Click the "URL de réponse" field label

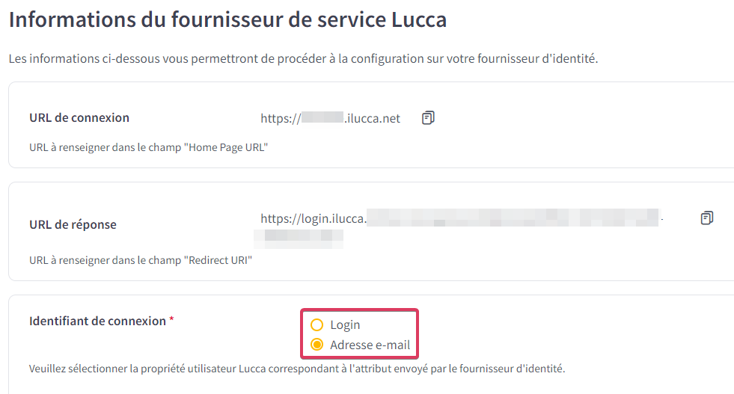(73, 224)
